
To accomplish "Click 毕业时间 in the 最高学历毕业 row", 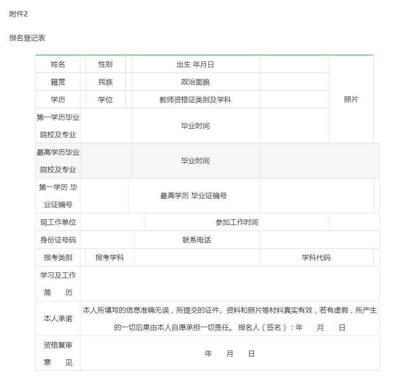I will coord(195,161).
